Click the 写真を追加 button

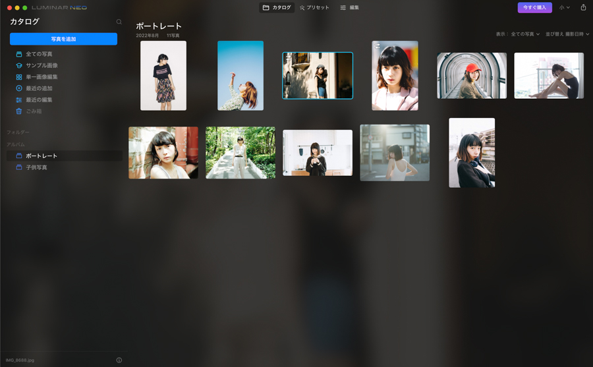point(63,39)
